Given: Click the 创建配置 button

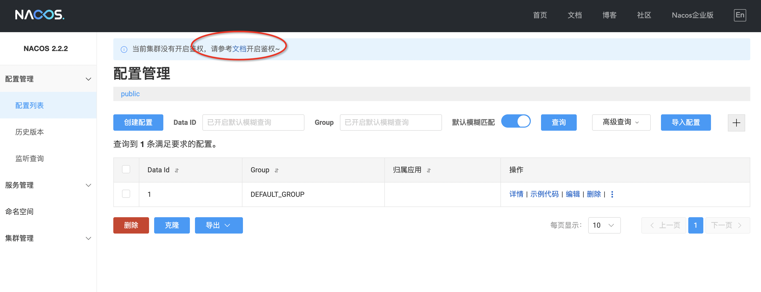Looking at the screenshot, I should 138,122.
